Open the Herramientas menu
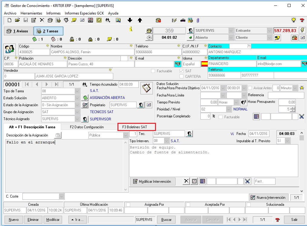Image resolution: width=307 pixels, height=226 pixels. (x=31, y=13)
